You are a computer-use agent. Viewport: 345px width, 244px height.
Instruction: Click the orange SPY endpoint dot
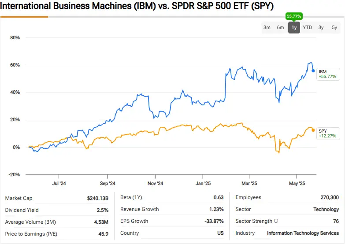point(313,130)
